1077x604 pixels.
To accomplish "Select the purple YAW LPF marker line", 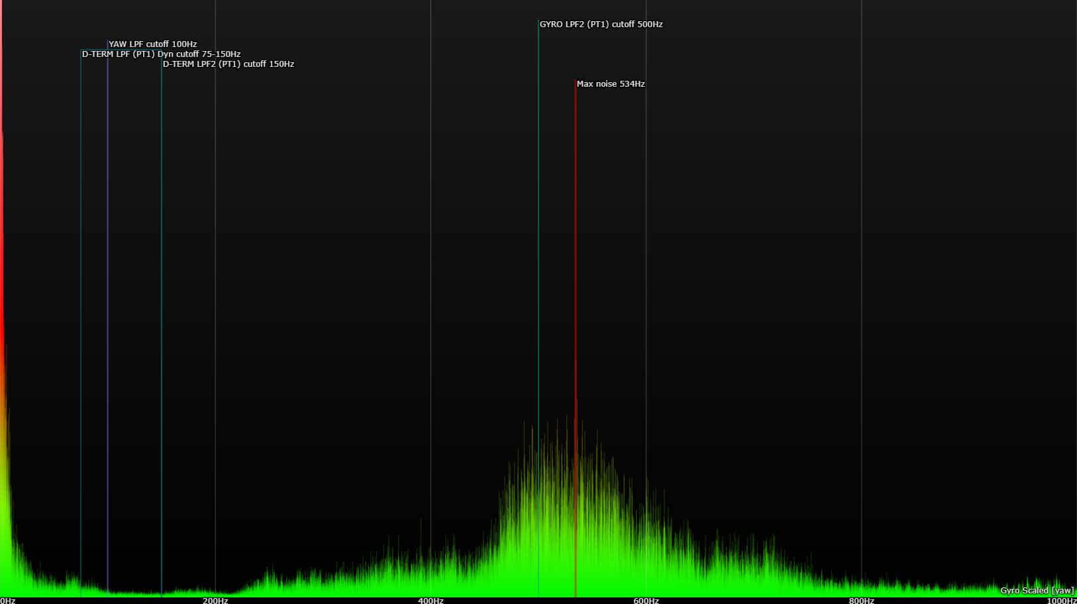I will (108, 265).
